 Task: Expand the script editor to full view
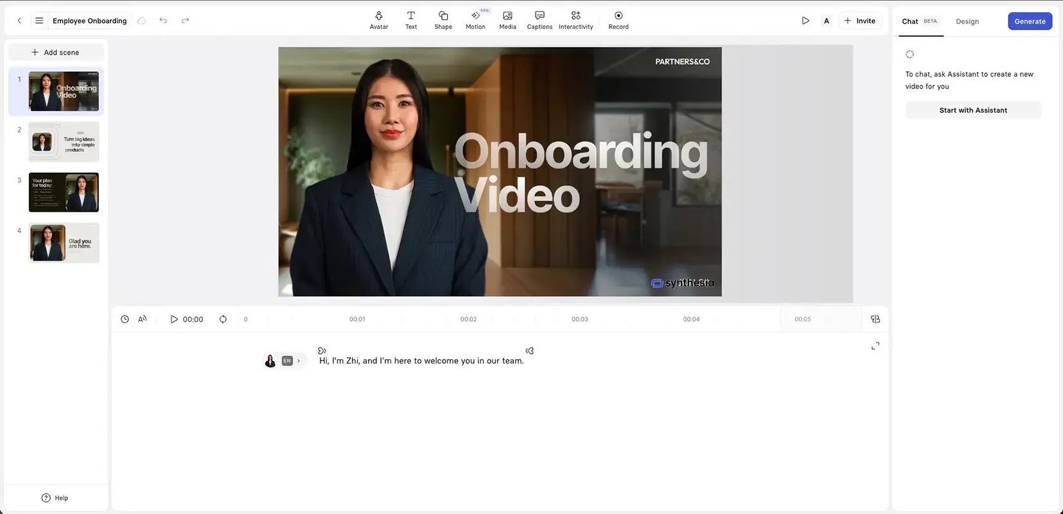point(875,346)
